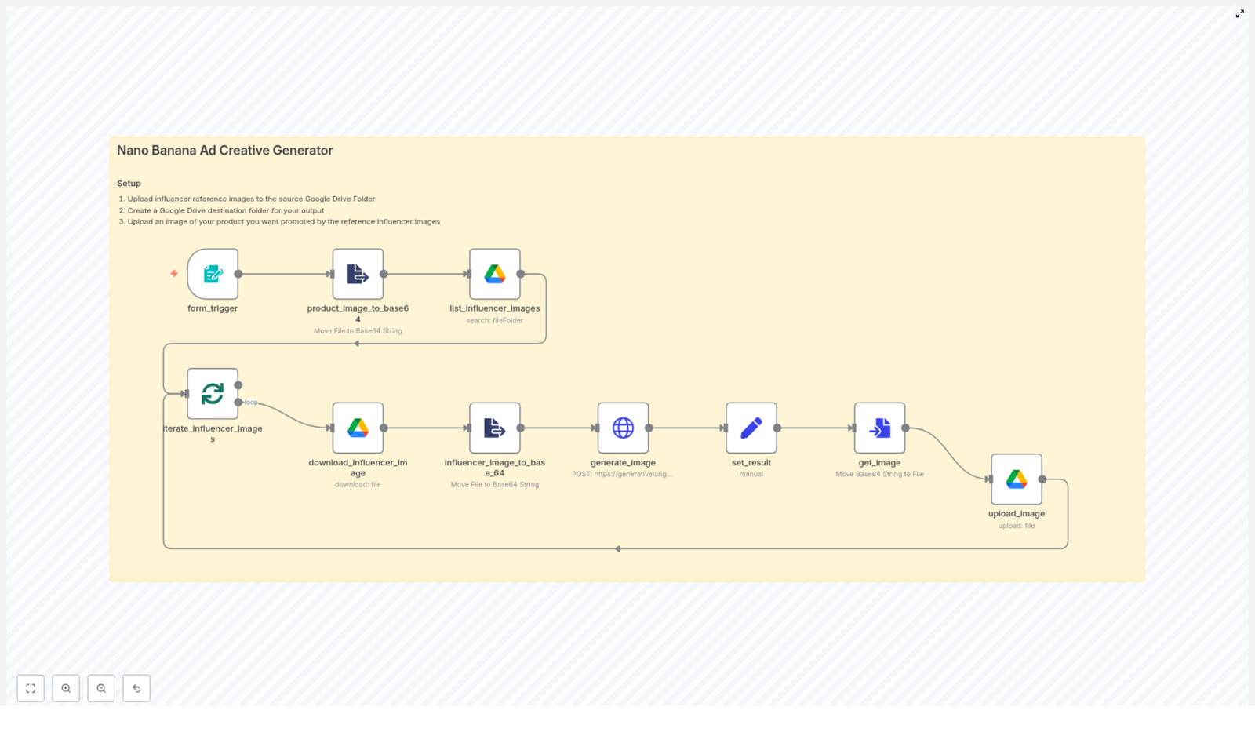Click the upload_image output connector dot
The width and height of the screenshot is (1255, 736).
point(1042,479)
